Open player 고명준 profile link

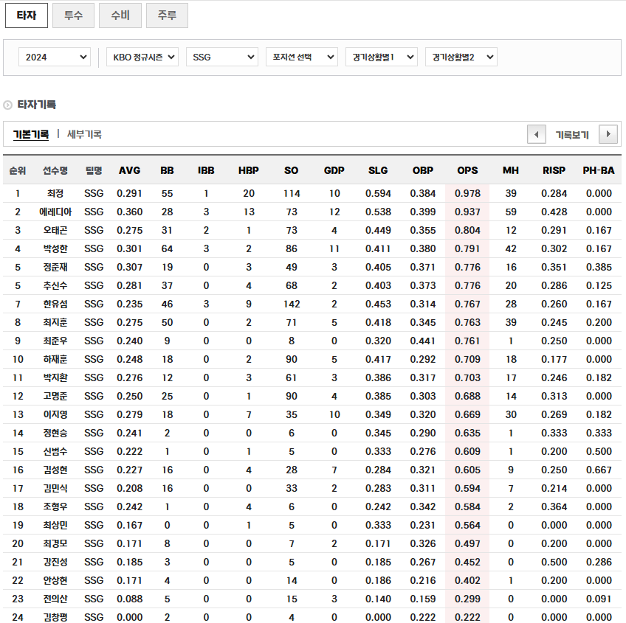pyautogui.click(x=55, y=396)
